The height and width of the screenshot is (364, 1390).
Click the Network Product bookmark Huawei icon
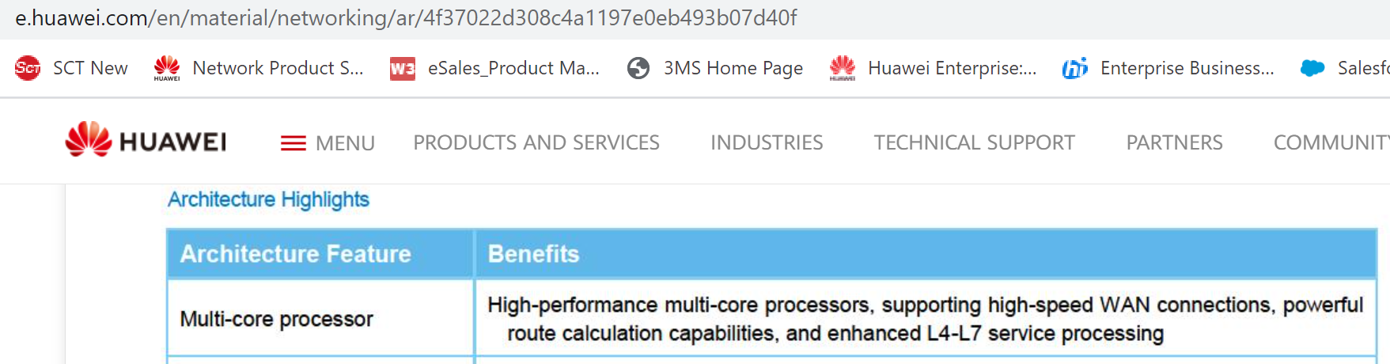click(x=167, y=68)
